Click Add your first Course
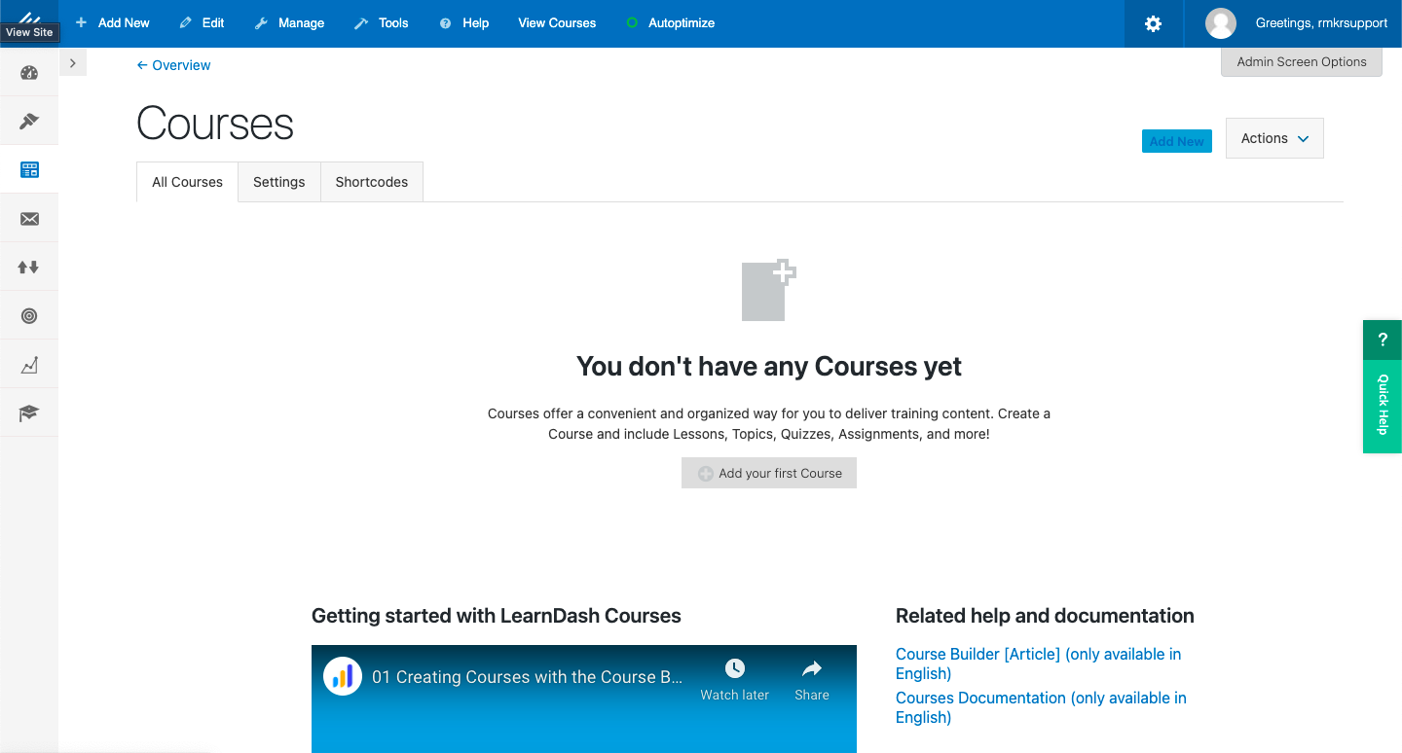Image resolution: width=1402 pixels, height=753 pixels. pyautogui.click(x=768, y=473)
